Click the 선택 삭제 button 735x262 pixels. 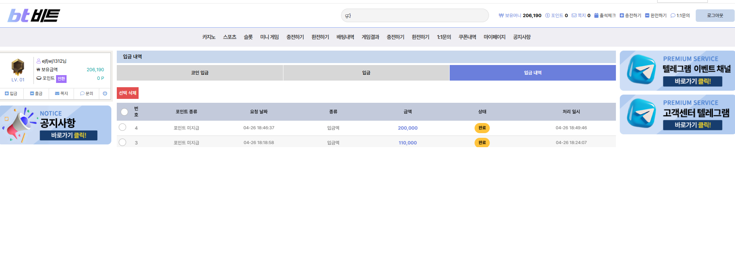tap(128, 93)
